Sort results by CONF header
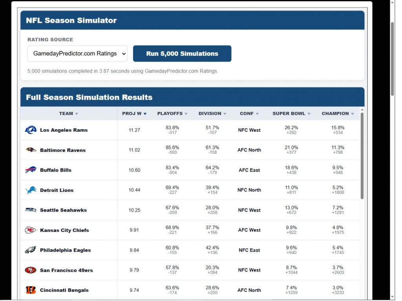402x301 pixels. 249,113
